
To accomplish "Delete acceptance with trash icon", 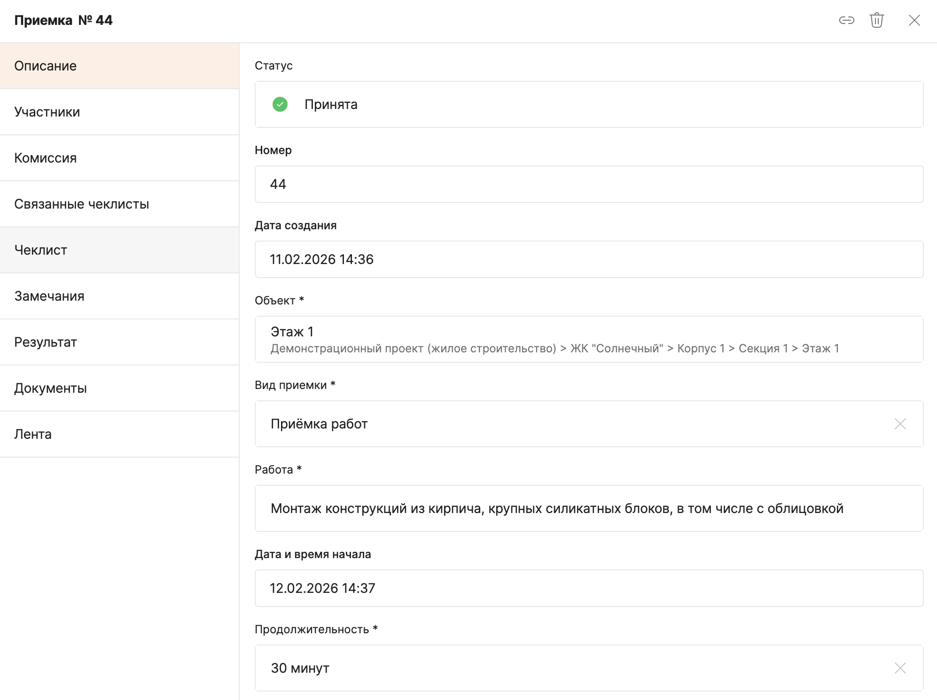I will pyautogui.click(x=876, y=20).
